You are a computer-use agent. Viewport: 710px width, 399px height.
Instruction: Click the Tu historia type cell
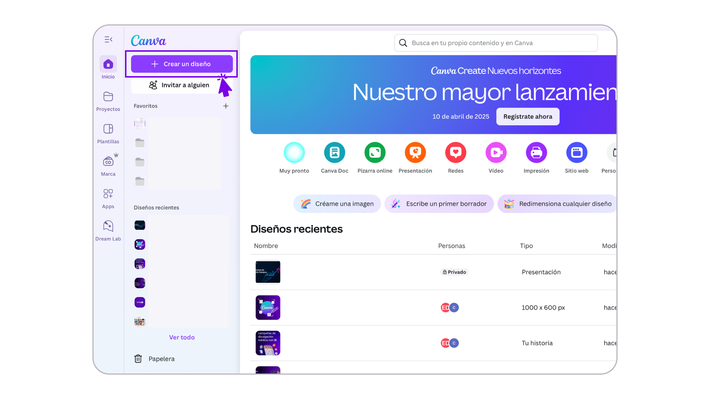pos(537,343)
